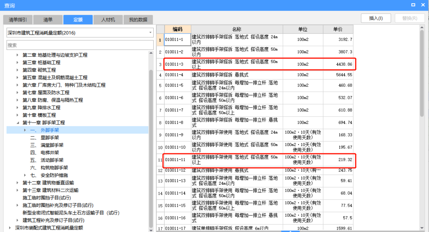The width and height of the screenshot is (429, 232).
Task: Click the 编码 column header
Action: (x=178, y=29)
